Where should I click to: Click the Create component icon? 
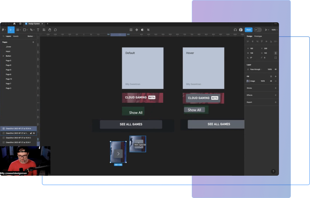pyautogui.click(x=137, y=30)
